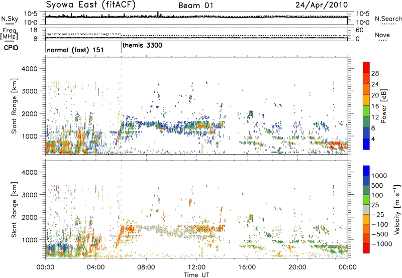Click the '08:00' time axis label
Viewport: 402px width, 278px height.
click(146, 267)
